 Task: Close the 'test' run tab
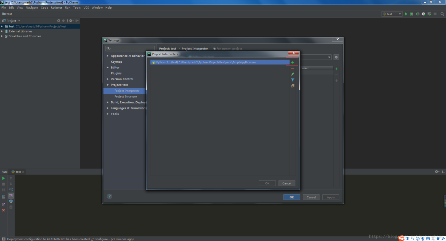[x=24, y=172]
